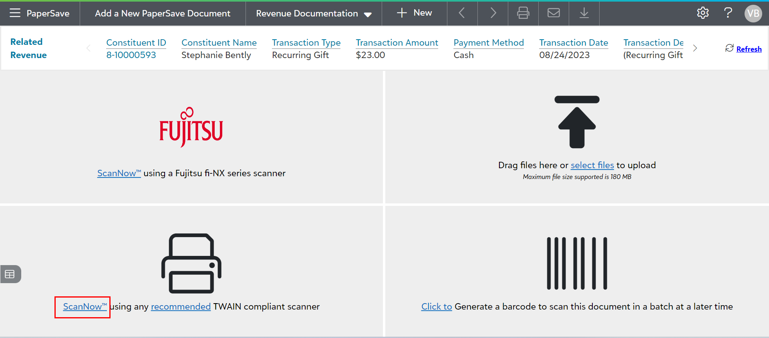Click the Constituent ID header
The width and height of the screenshot is (769, 338).
point(136,43)
